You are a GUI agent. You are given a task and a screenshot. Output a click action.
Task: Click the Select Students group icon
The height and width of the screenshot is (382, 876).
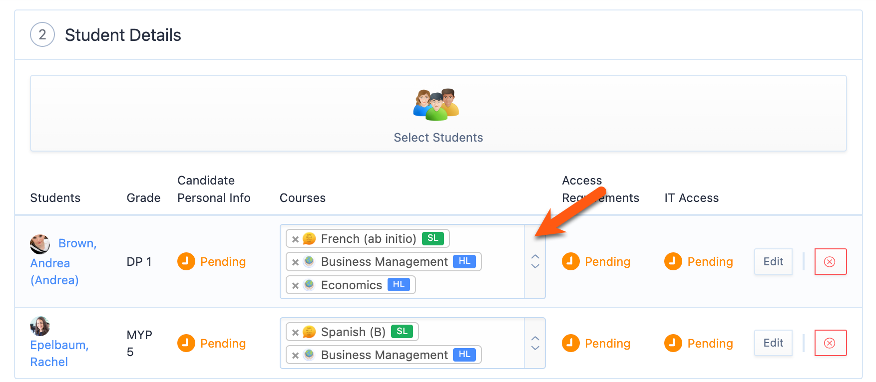pos(436,105)
